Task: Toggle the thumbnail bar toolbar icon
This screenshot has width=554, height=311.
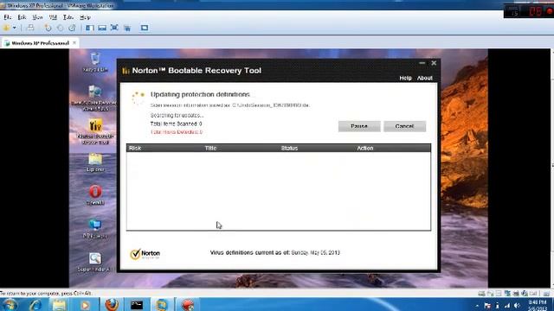Action: click(102, 28)
